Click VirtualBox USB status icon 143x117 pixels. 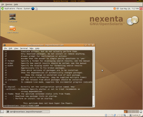tap(118, 115)
